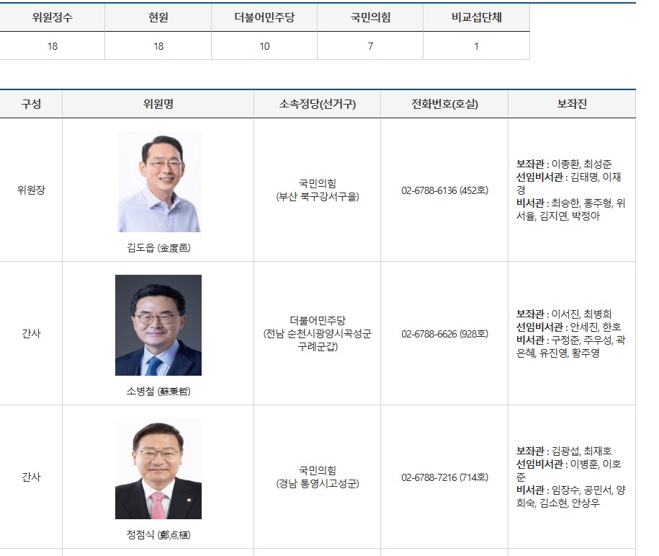
Task: Select the 소속정당(선거구) column header
Action: 318,104
